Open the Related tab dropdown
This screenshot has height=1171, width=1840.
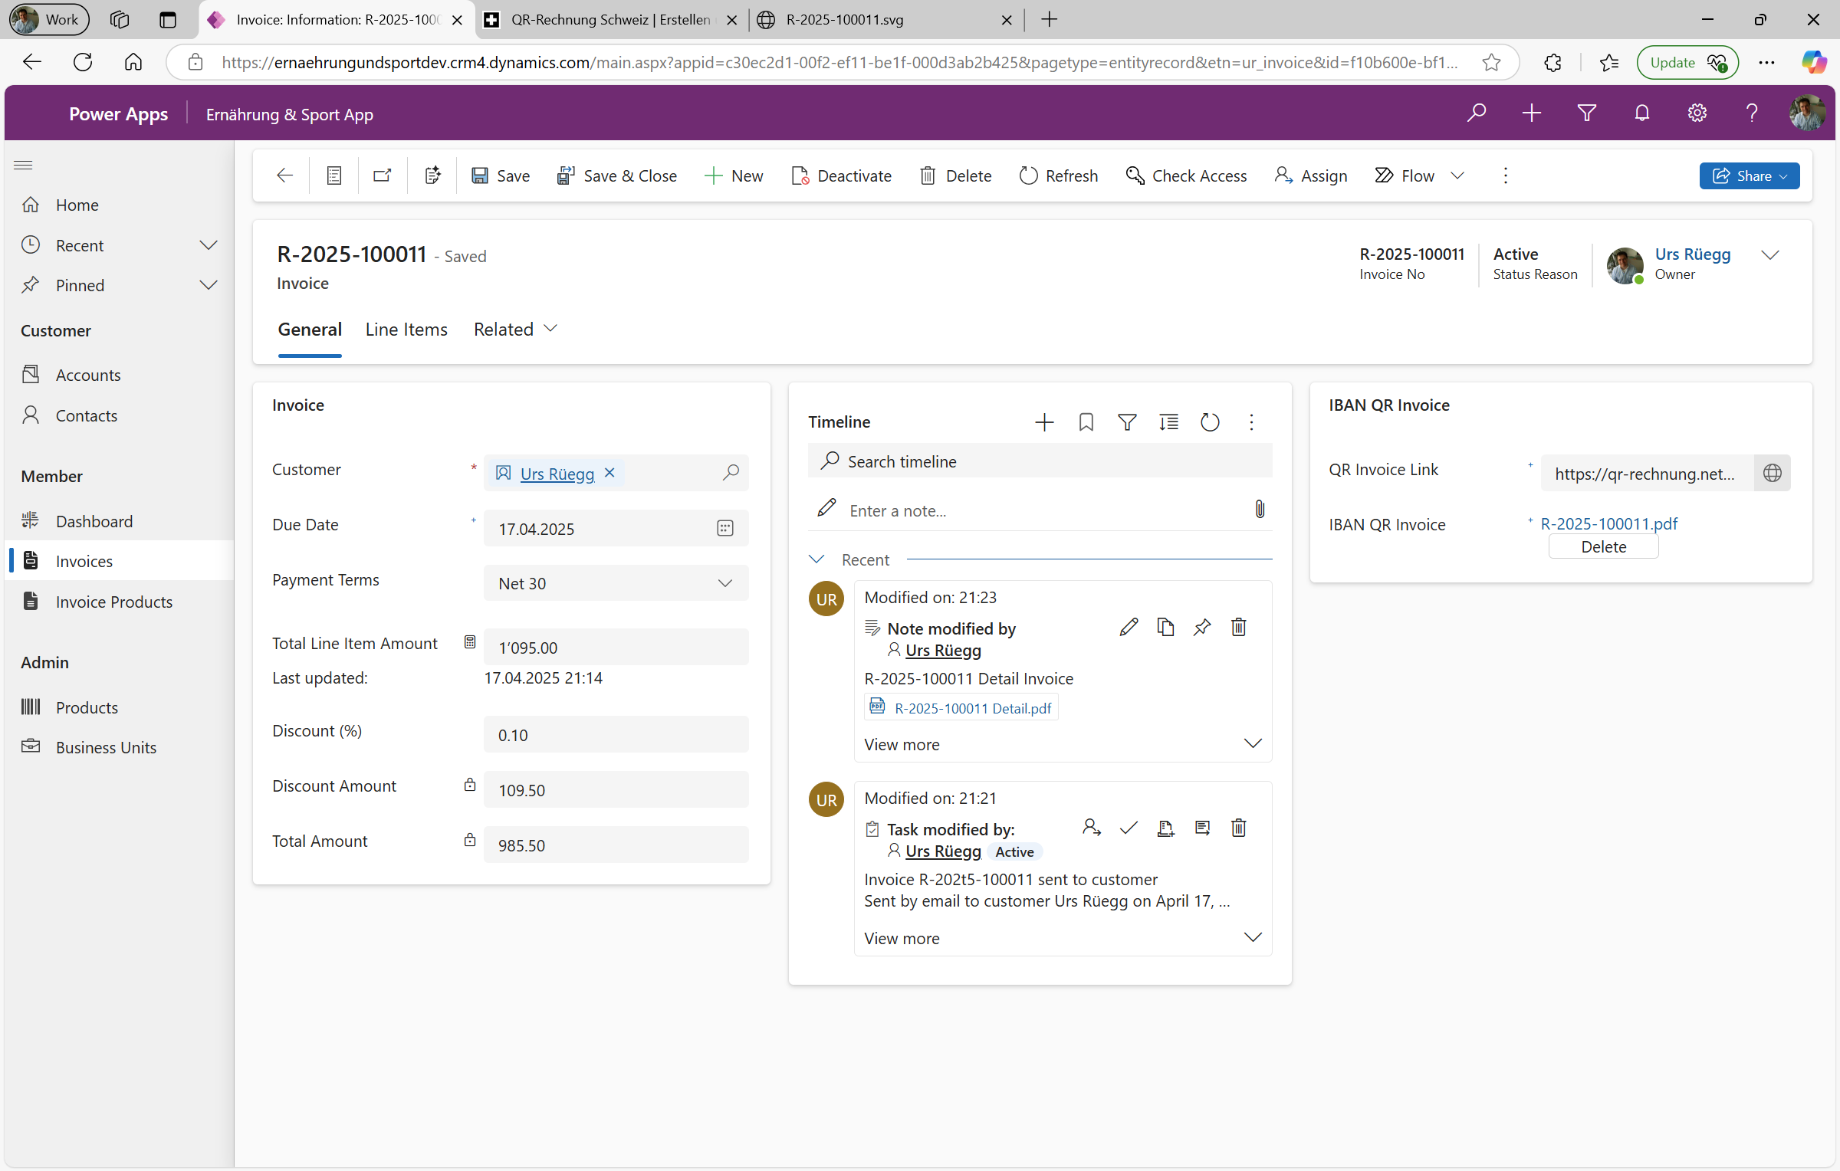click(515, 330)
